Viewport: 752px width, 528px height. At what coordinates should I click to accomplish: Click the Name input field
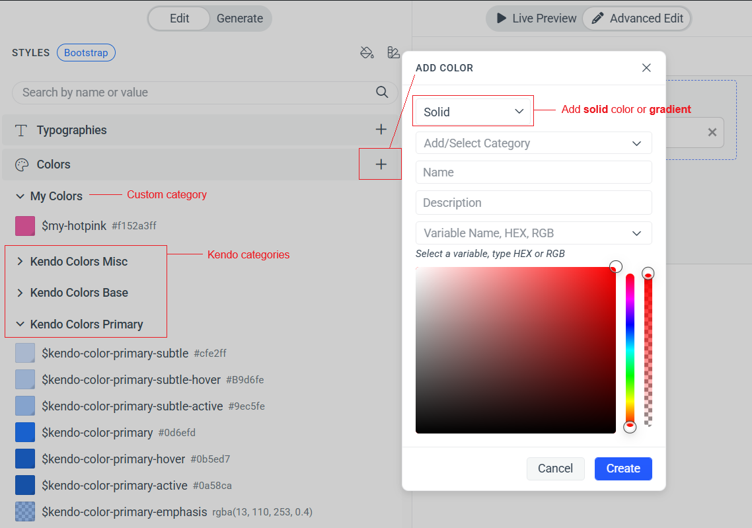coord(533,172)
